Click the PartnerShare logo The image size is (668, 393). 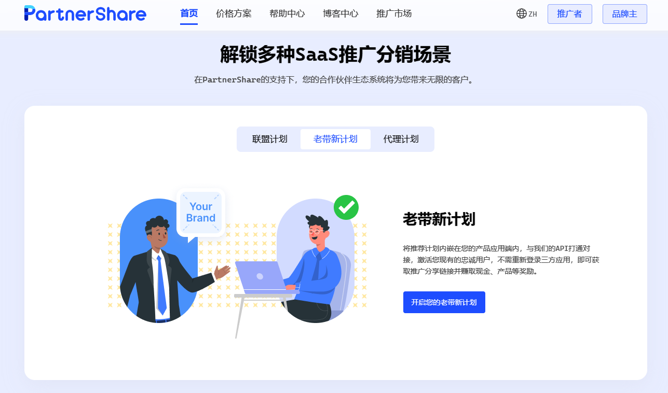(85, 13)
